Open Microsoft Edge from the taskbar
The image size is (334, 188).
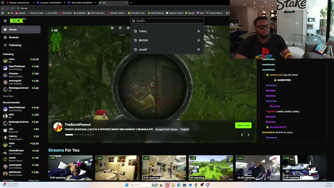point(179,185)
